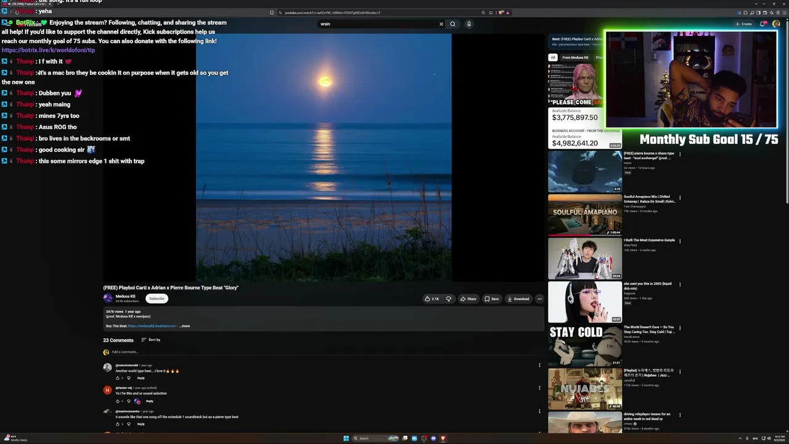
Task: Open YouTube notifications bell
Action: pyautogui.click(x=762, y=24)
